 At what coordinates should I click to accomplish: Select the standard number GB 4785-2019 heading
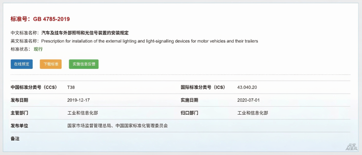point(40,19)
